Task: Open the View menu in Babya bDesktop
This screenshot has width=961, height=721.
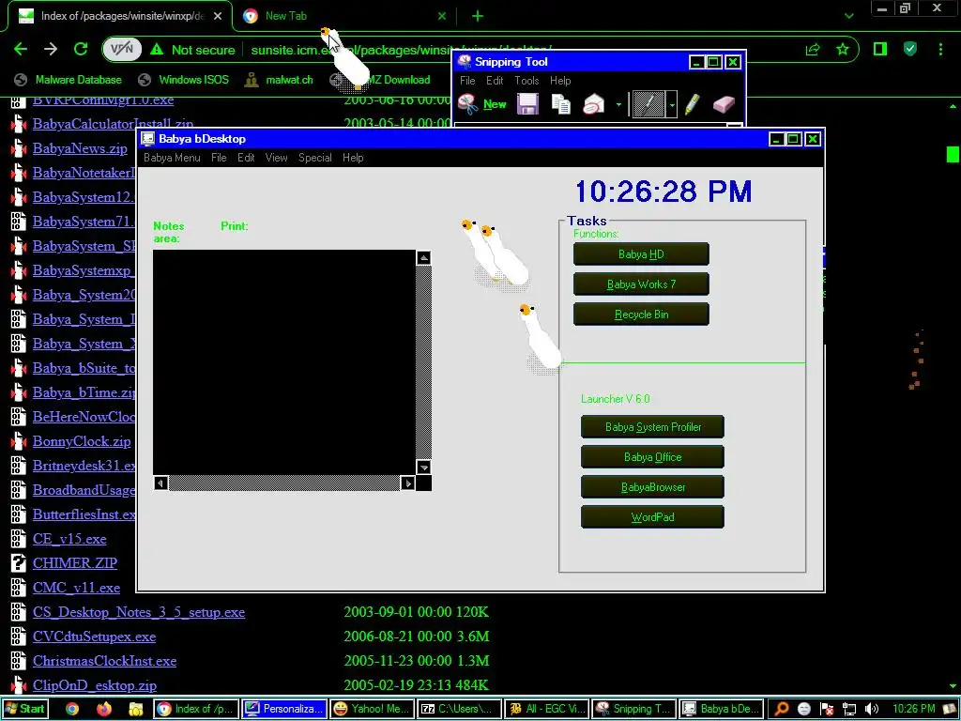Action: pos(277,158)
